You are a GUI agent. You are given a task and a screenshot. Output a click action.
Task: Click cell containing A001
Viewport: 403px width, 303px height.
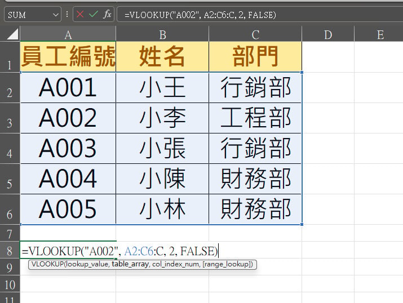coord(68,88)
